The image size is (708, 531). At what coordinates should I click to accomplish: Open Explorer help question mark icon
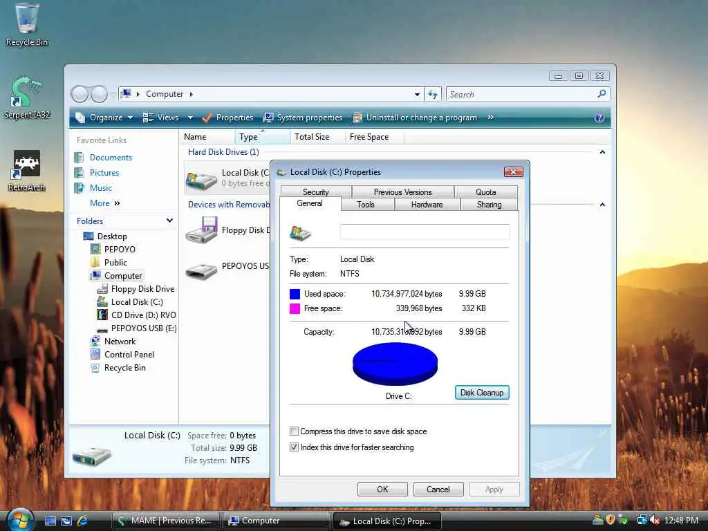click(x=599, y=118)
